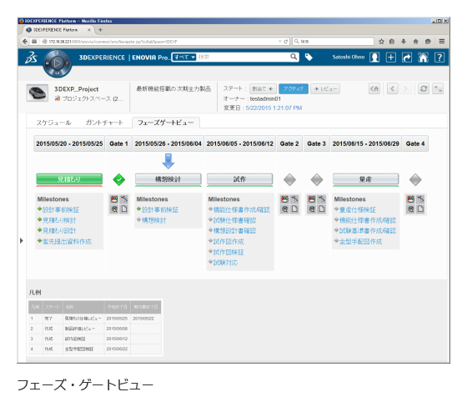The width and height of the screenshot is (467, 407).
Task: Open the tag icon next to search
Action: pos(309,57)
